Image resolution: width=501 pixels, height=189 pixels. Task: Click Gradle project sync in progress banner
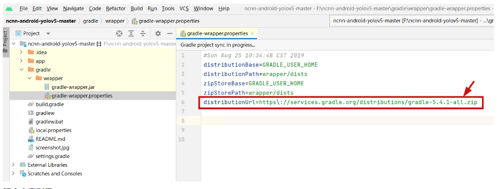pos(218,45)
